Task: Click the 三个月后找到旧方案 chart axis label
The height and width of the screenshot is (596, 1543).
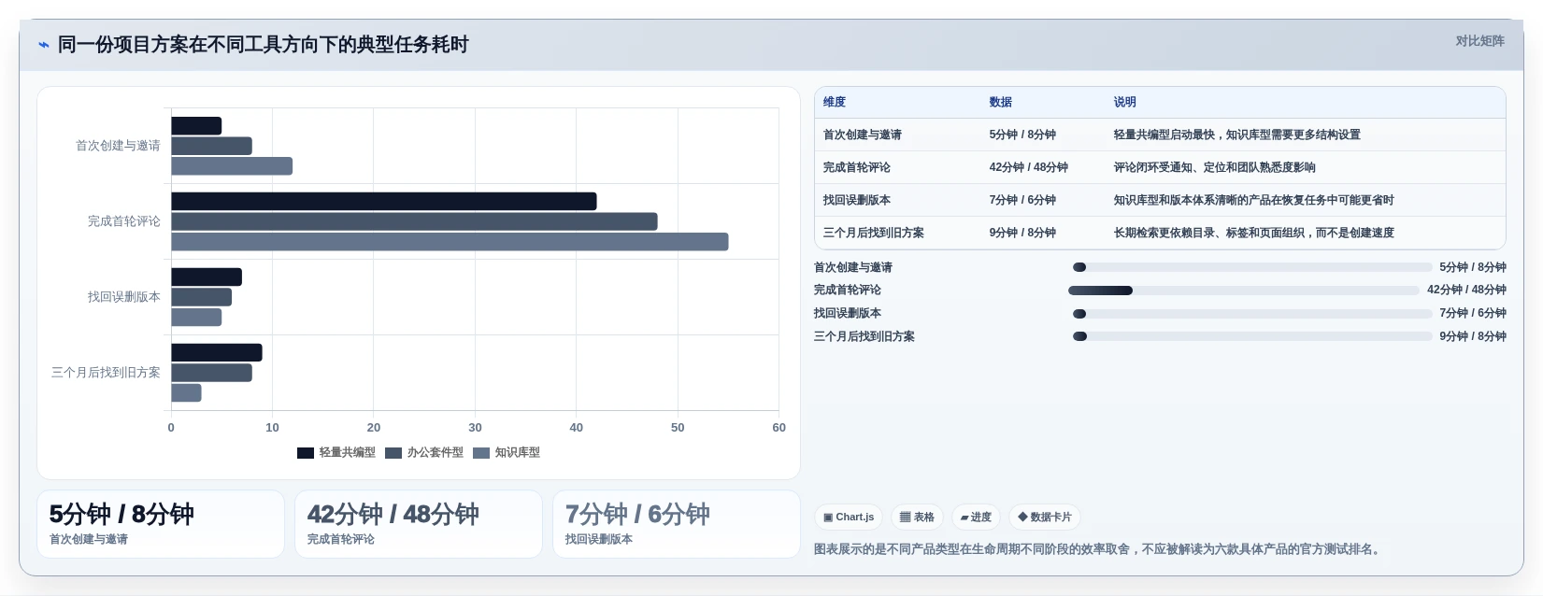Action: 106,373
